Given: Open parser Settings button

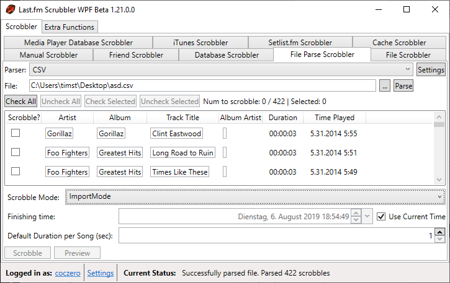Looking at the screenshot, I should coord(431,70).
